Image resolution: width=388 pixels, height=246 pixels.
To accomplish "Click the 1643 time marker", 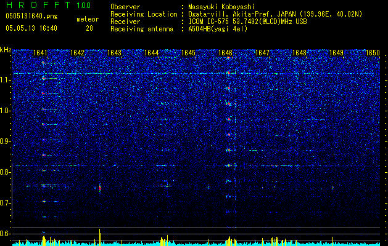I will click(114, 53).
